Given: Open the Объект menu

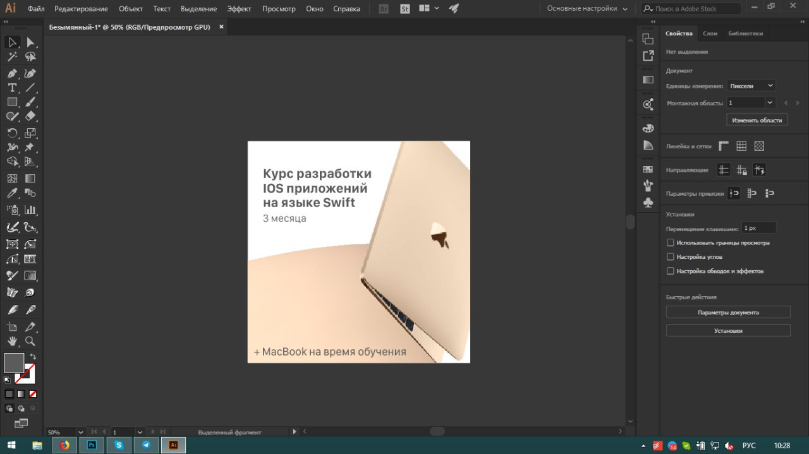Looking at the screenshot, I should point(131,9).
